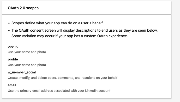
Task: Click the 'Create, modify, and delete posts' description
Action: coord(63,78)
